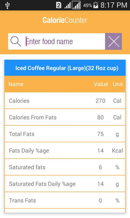Tap the charging battery icon
Screen dimensions: 130x218
(x=96, y=5)
